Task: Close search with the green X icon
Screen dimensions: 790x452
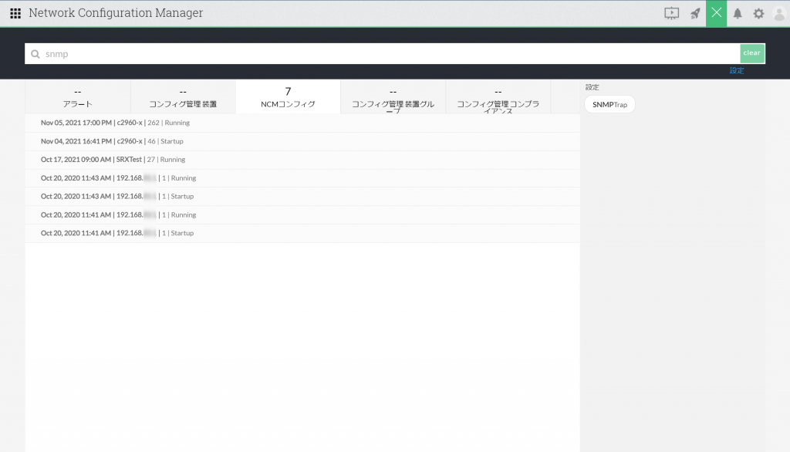Action: click(x=716, y=14)
